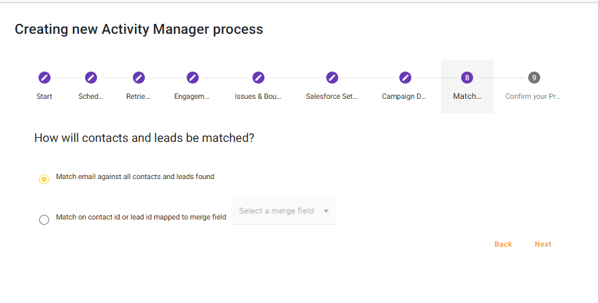598x303 pixels.
Task: Click the Match step label
Action: pyautogui.click(x=467, y=96)
